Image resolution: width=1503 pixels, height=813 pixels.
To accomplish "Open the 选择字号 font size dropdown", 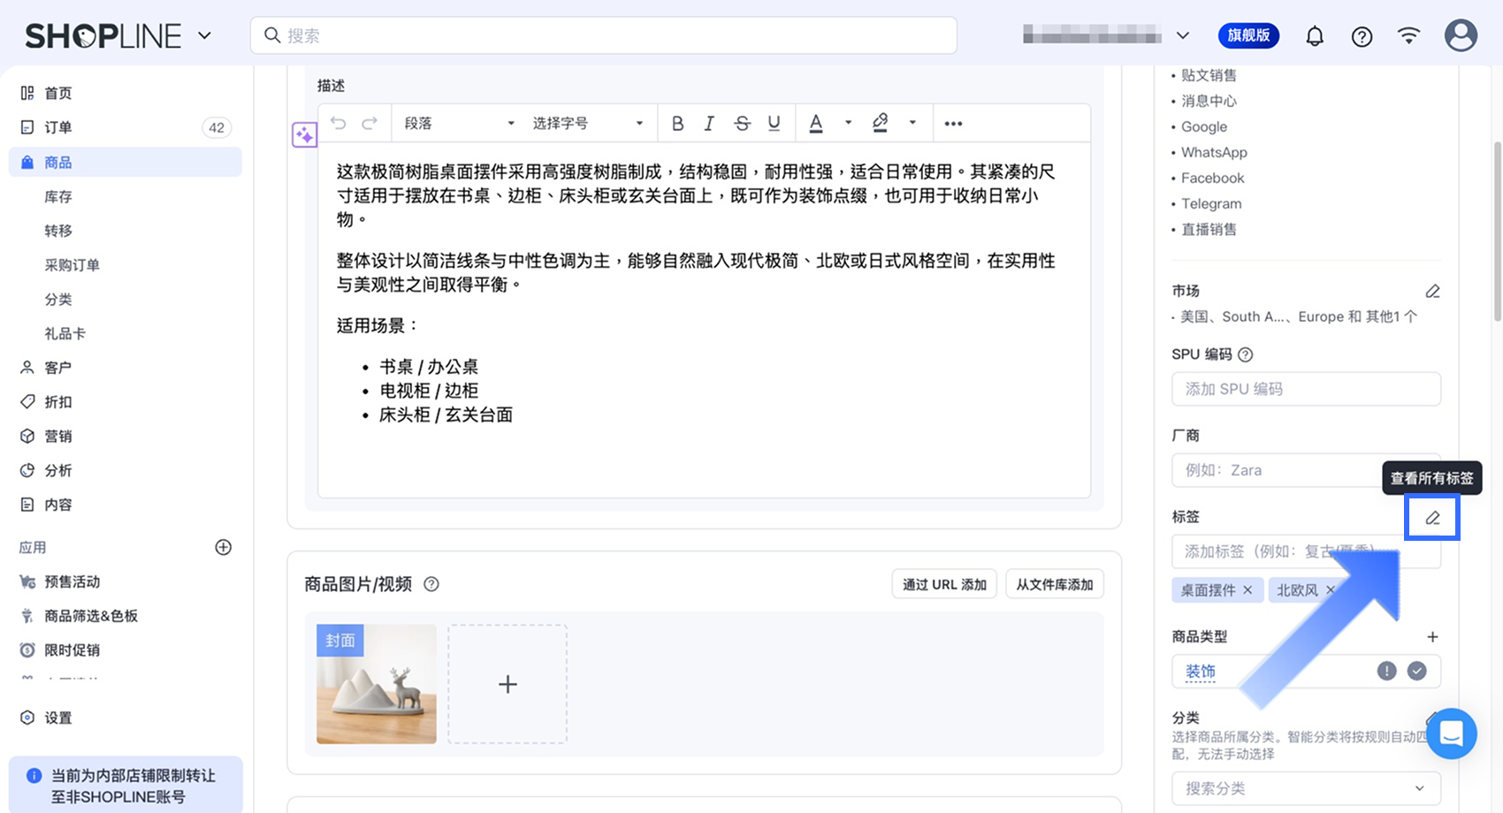I will pos(588,123).
